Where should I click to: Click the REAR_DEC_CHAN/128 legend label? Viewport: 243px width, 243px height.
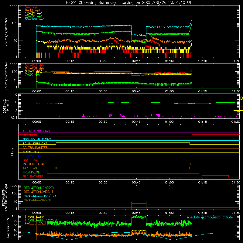coord(40,196)
